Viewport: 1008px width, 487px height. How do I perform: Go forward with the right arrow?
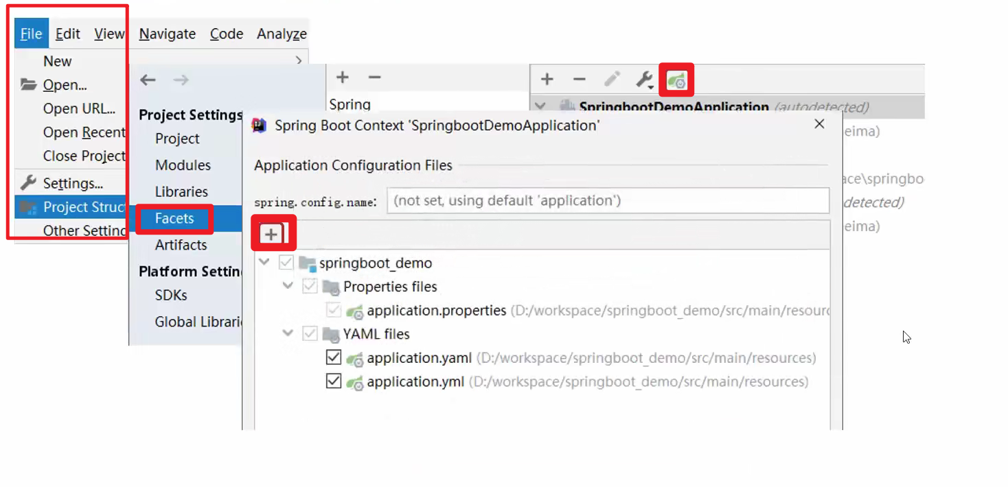point(181,80)
